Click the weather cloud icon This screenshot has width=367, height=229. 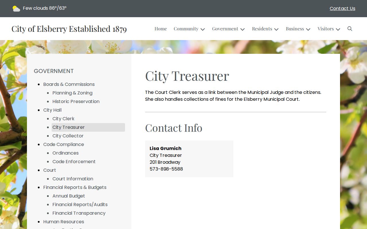pyautogui.click(x=16, y=9)
